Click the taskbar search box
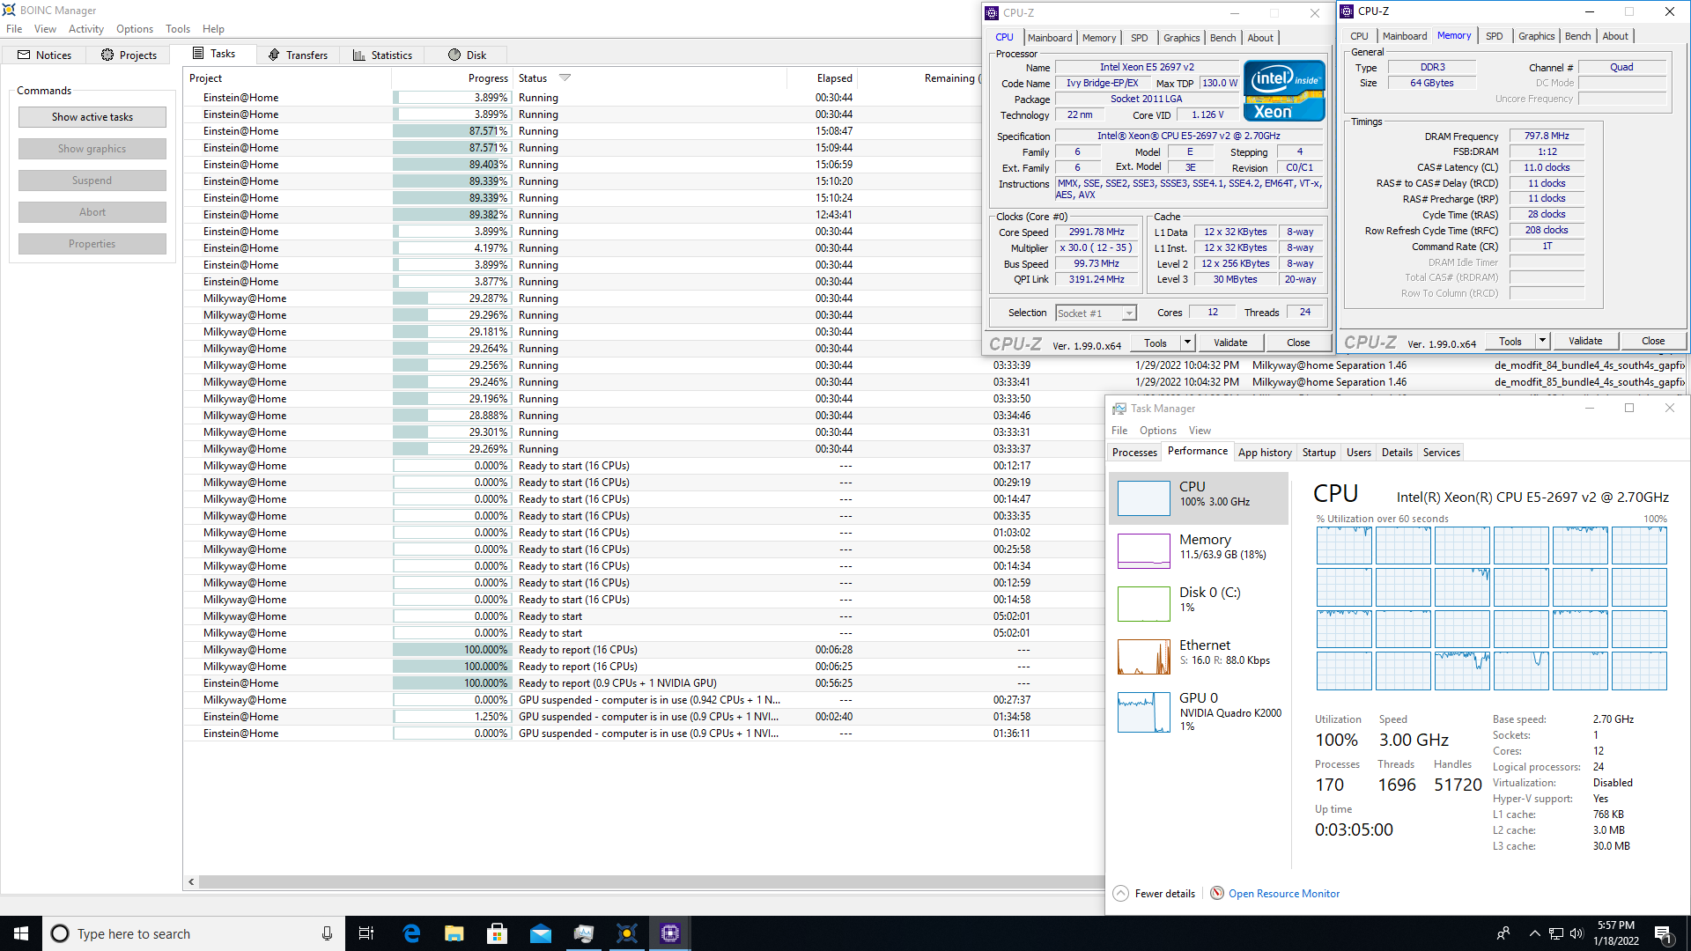Screen dimensions: 1691x951 click(x=192, y=933)
